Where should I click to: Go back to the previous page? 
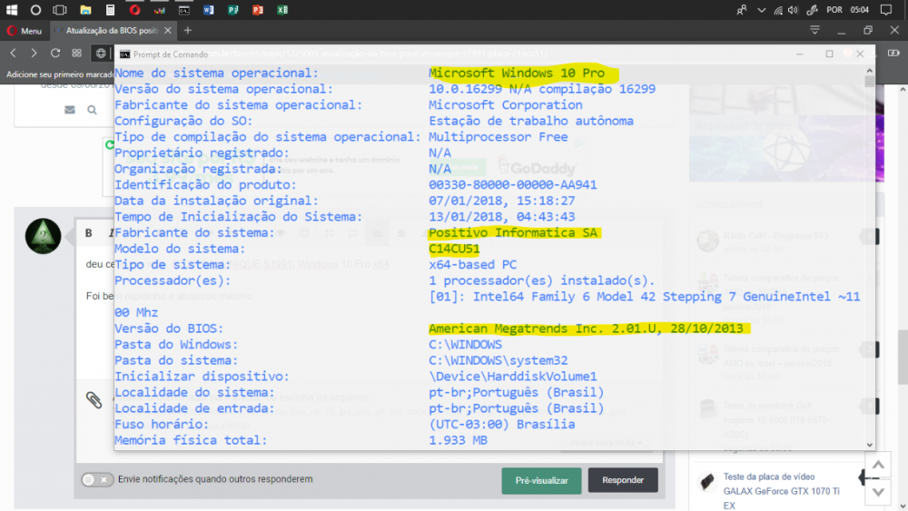[14, 53]
